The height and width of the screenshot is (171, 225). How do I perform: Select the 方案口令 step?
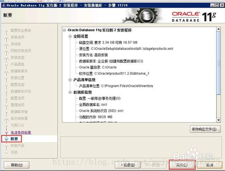click(17, 125)
